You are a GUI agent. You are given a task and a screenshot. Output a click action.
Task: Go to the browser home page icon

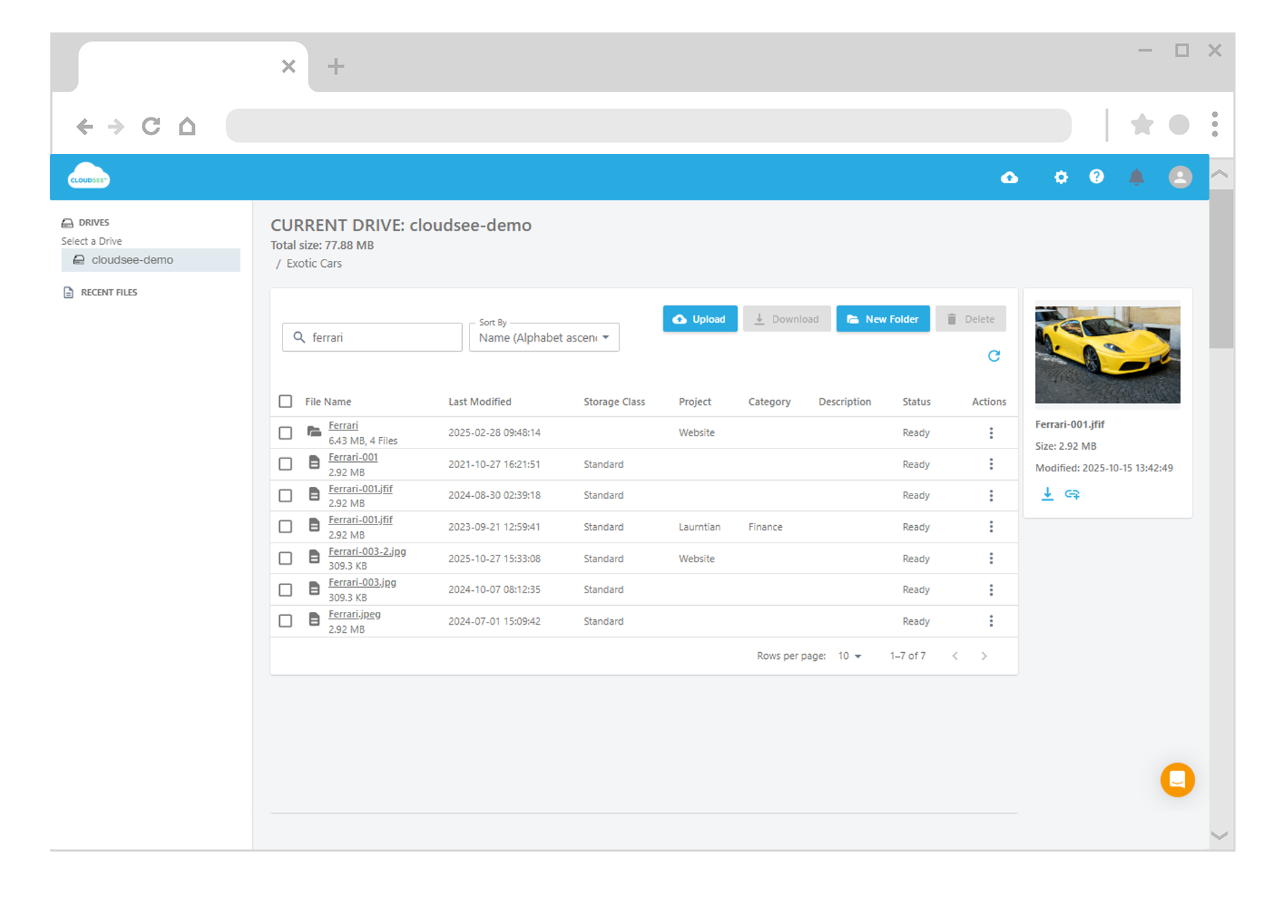point(187,126)
